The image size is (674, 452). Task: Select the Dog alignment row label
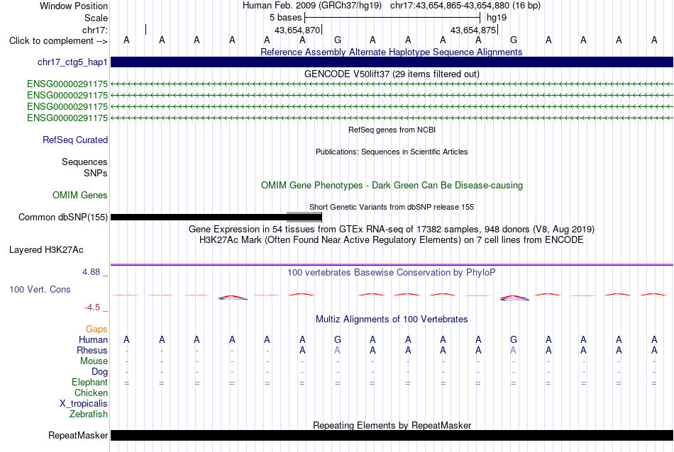pos(99,372)
